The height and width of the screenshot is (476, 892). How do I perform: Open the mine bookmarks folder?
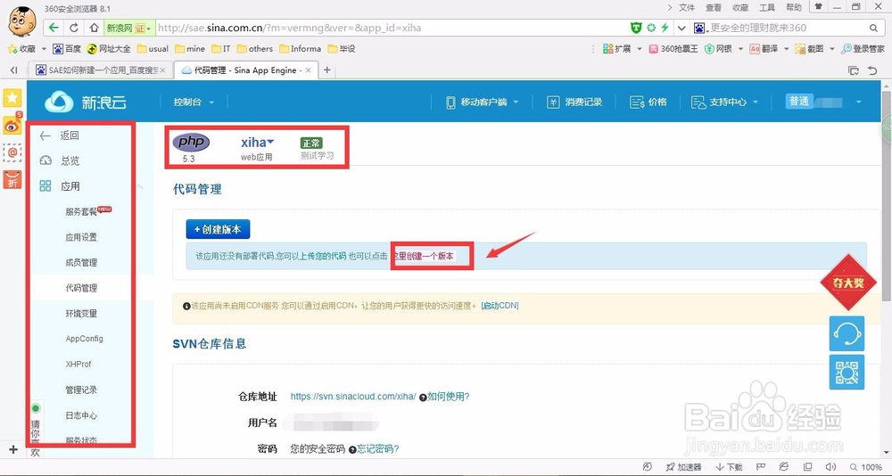[x=190, y=49]
